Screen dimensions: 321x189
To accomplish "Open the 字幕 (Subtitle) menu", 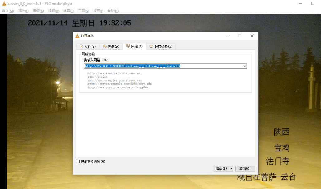I will tap(69, 11).
